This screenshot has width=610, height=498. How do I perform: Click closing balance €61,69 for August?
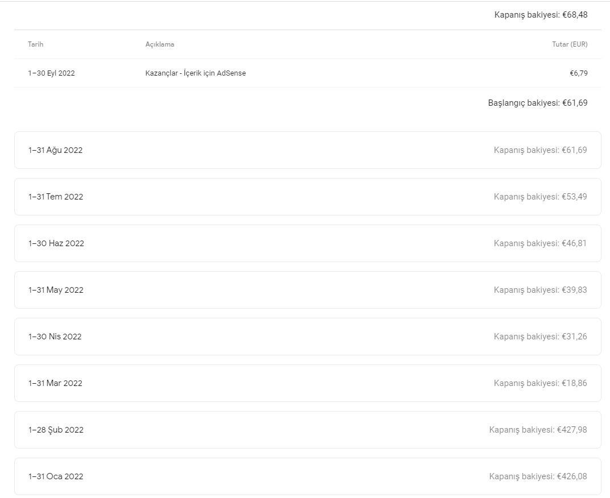coord(541,150)
